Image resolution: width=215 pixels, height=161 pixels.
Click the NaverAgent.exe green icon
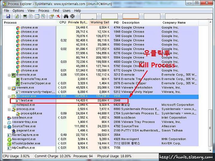tap(9, 140)
